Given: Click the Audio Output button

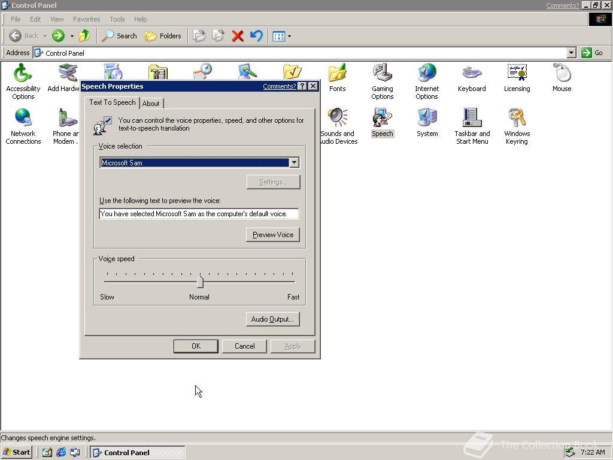Looking at the screenshot, I should [272, 319].
